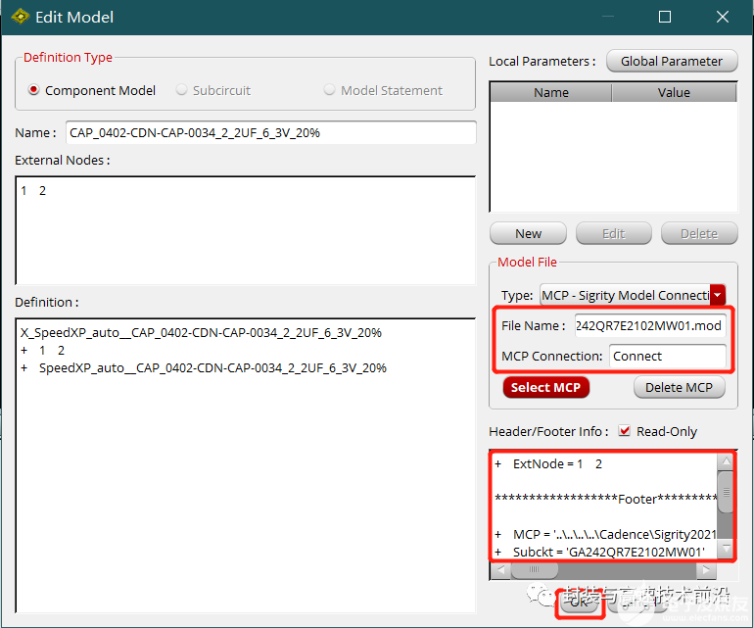Click inside the External Nodes box
Viewport: 754px width, 628px height.
[245, 230]
